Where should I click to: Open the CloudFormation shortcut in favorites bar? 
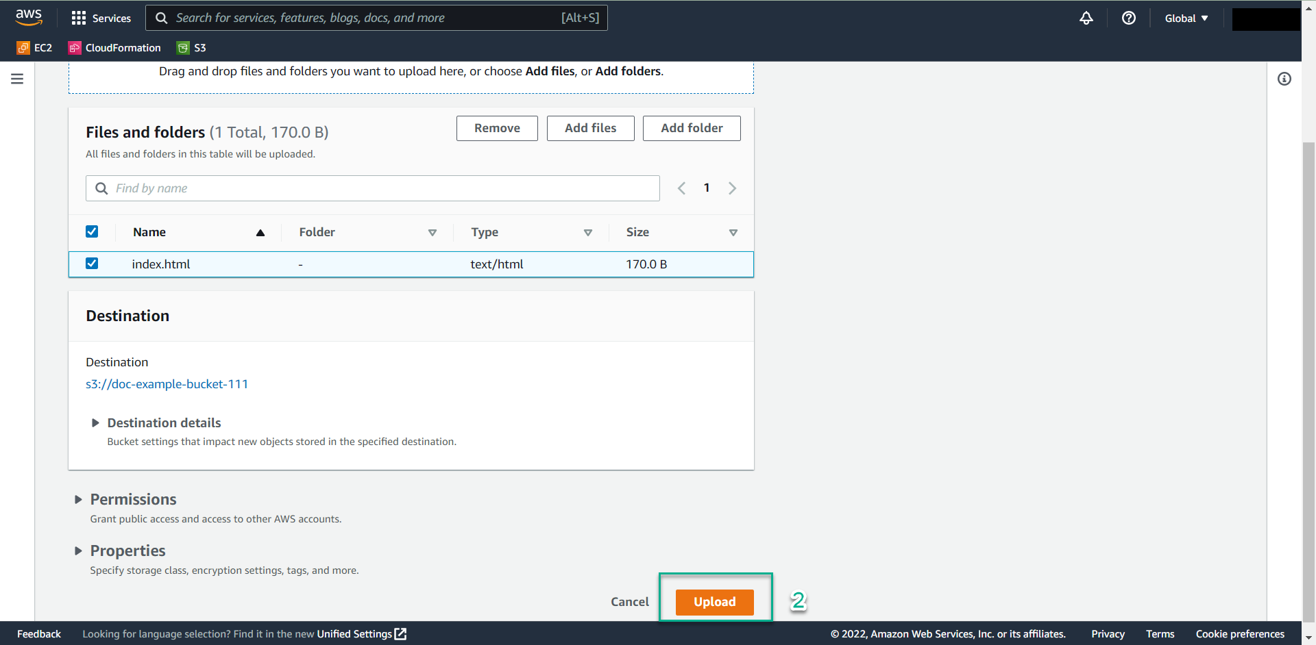pyautogui.click(x=115, y=48)
